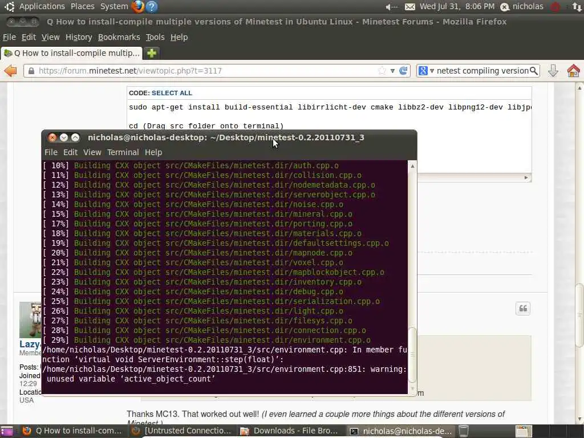The image size is (584, 438).
Task: Switch to nicholas@nicholas-de... terminal taskbar button
Action: 401,431
